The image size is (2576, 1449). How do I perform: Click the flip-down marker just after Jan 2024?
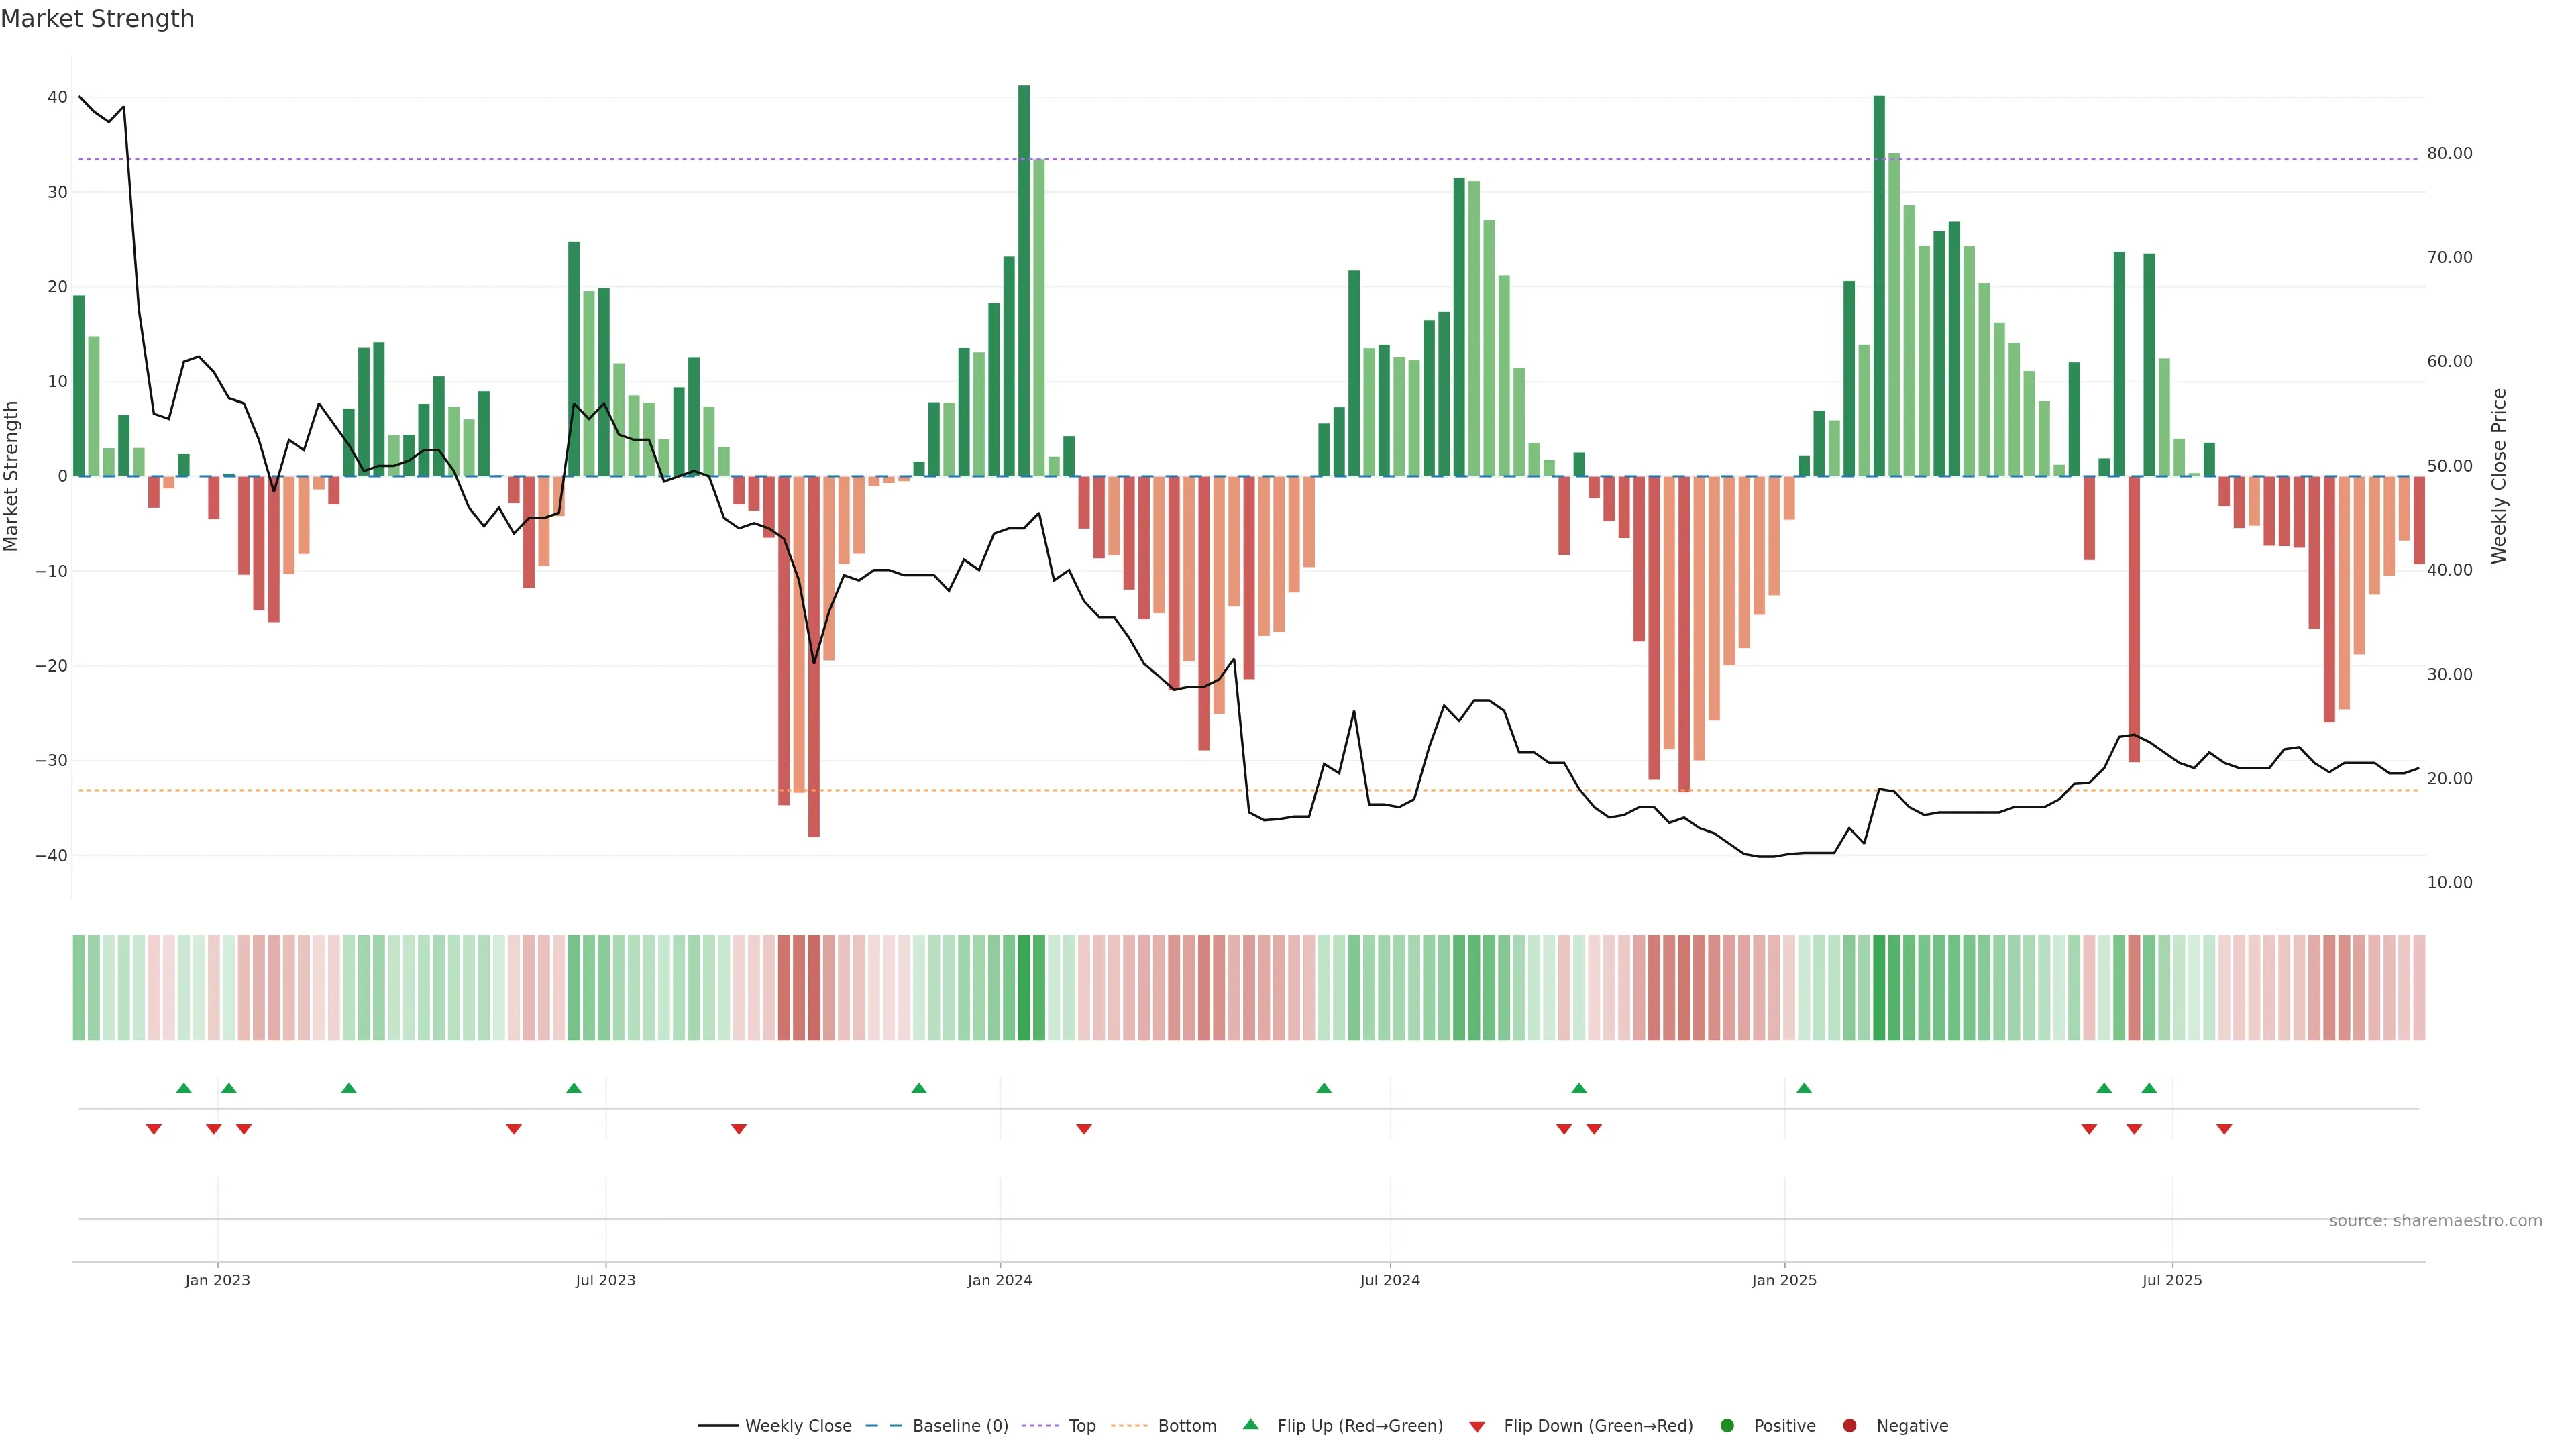click(1084, 1129)
